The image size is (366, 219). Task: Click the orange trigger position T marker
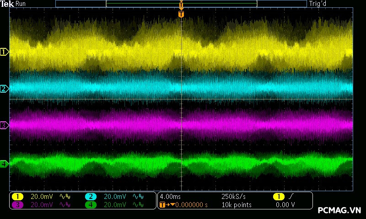coord(181,14)
